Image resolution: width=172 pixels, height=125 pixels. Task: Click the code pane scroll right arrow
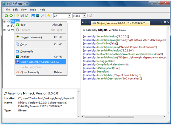(165, 116)
